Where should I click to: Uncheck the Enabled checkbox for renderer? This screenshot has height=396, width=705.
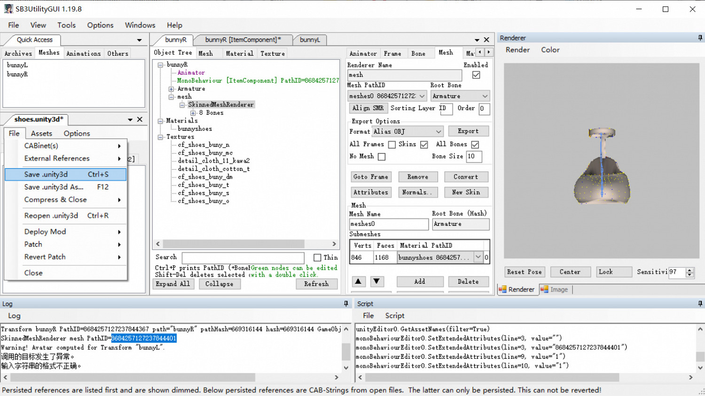pyautogui.click(x=476, y=75)
